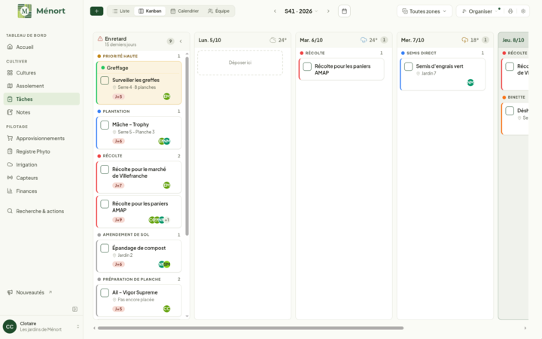This screenshot has width=542, height=339.
Task: Switch to Calendrier view tab
Action: [184, 11]
